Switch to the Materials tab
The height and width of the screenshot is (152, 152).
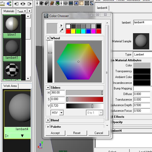(x=9, y=11)
